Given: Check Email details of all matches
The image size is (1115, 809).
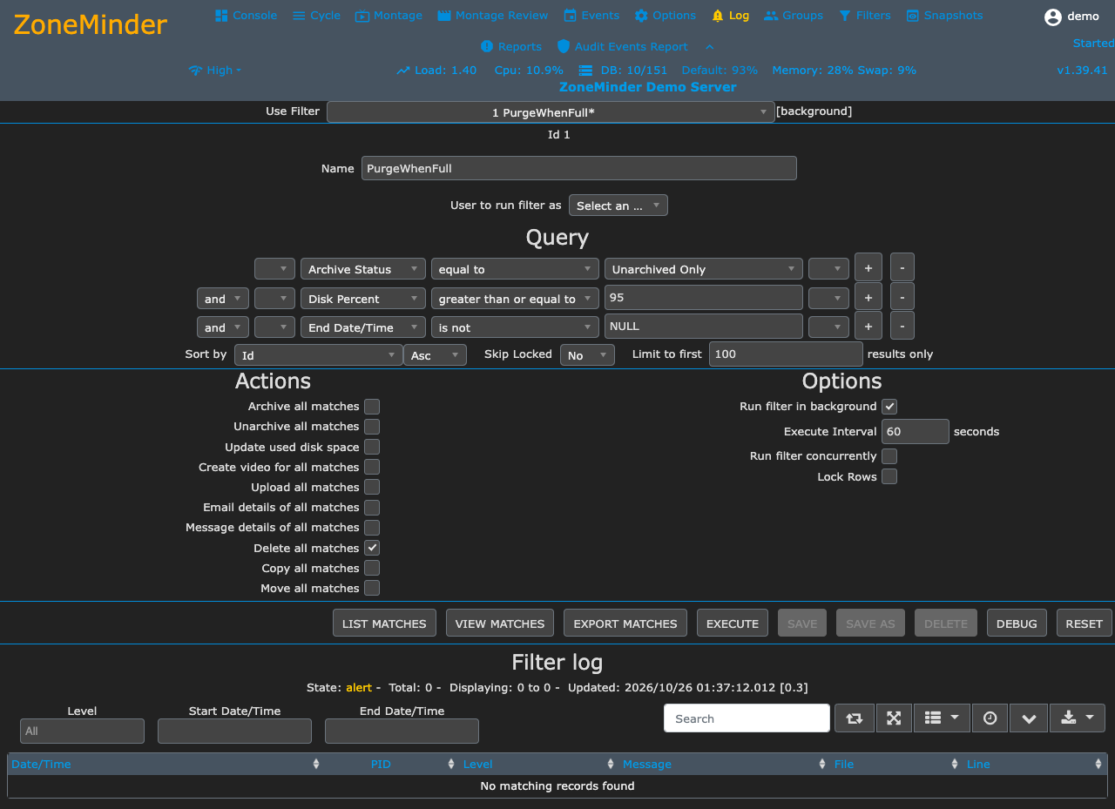Looking at the screenshot, I should click(x=372, y=508).
